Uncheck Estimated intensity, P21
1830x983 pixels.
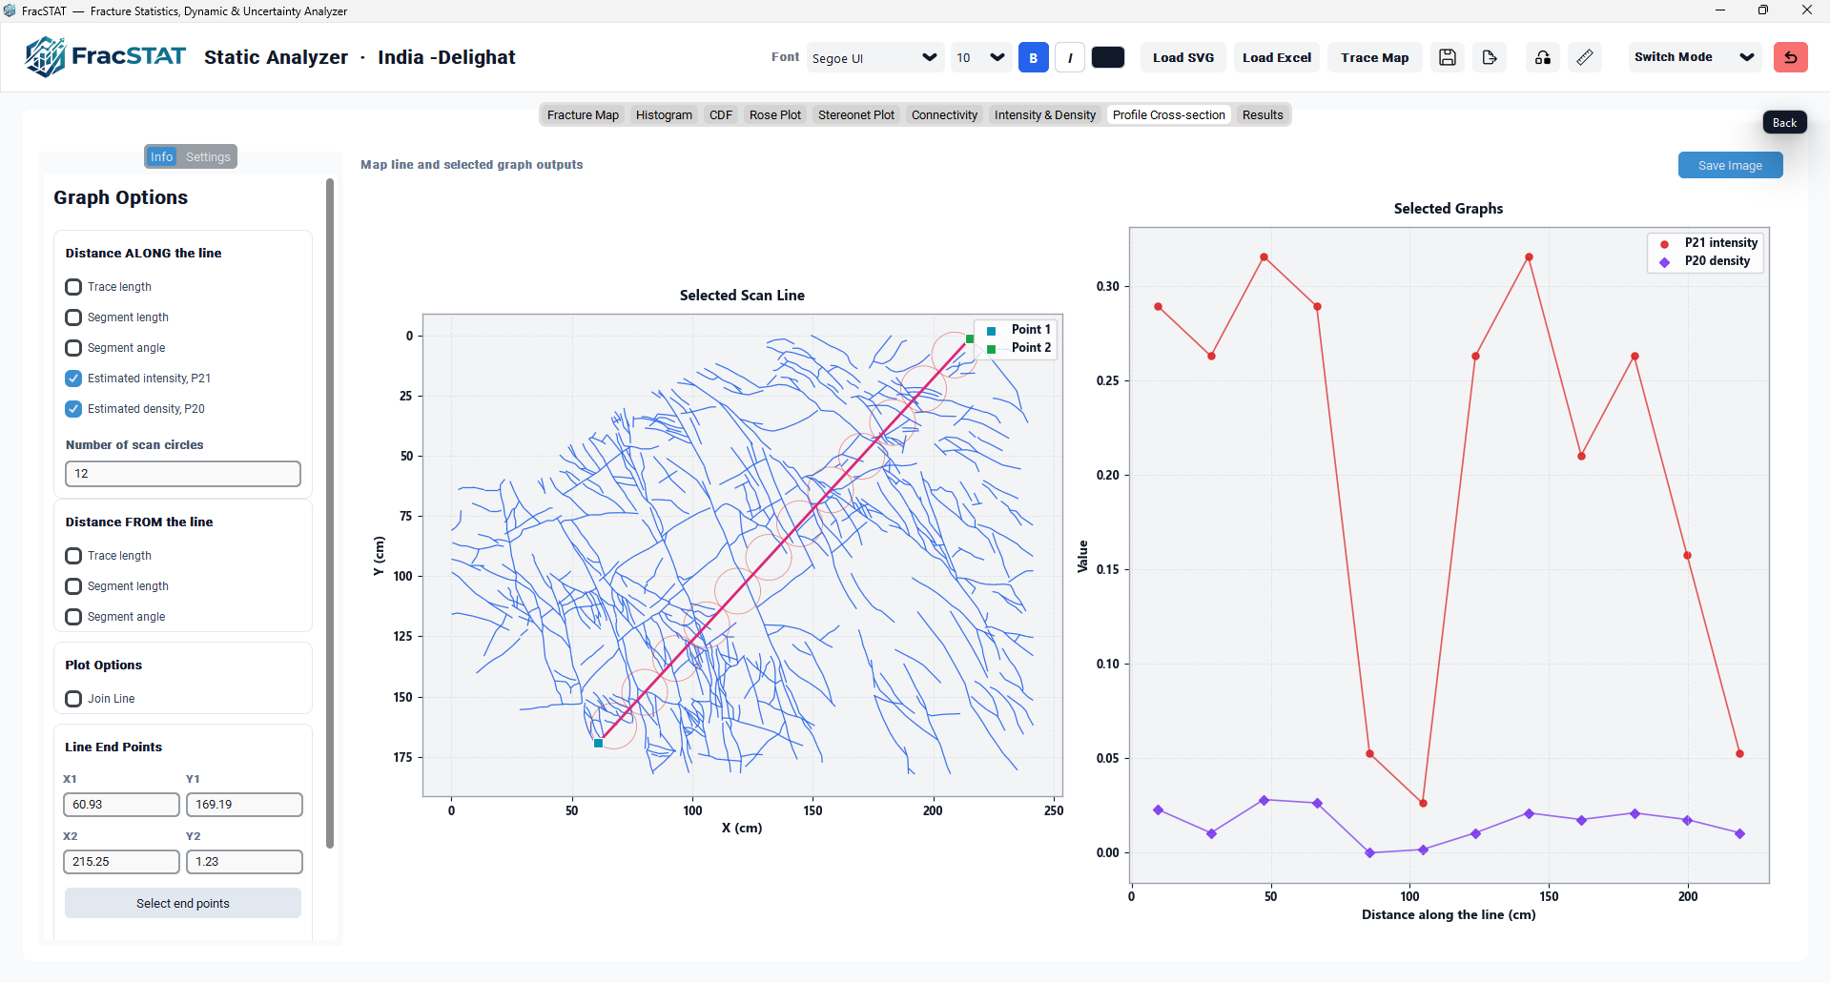[x=73, y=379]
